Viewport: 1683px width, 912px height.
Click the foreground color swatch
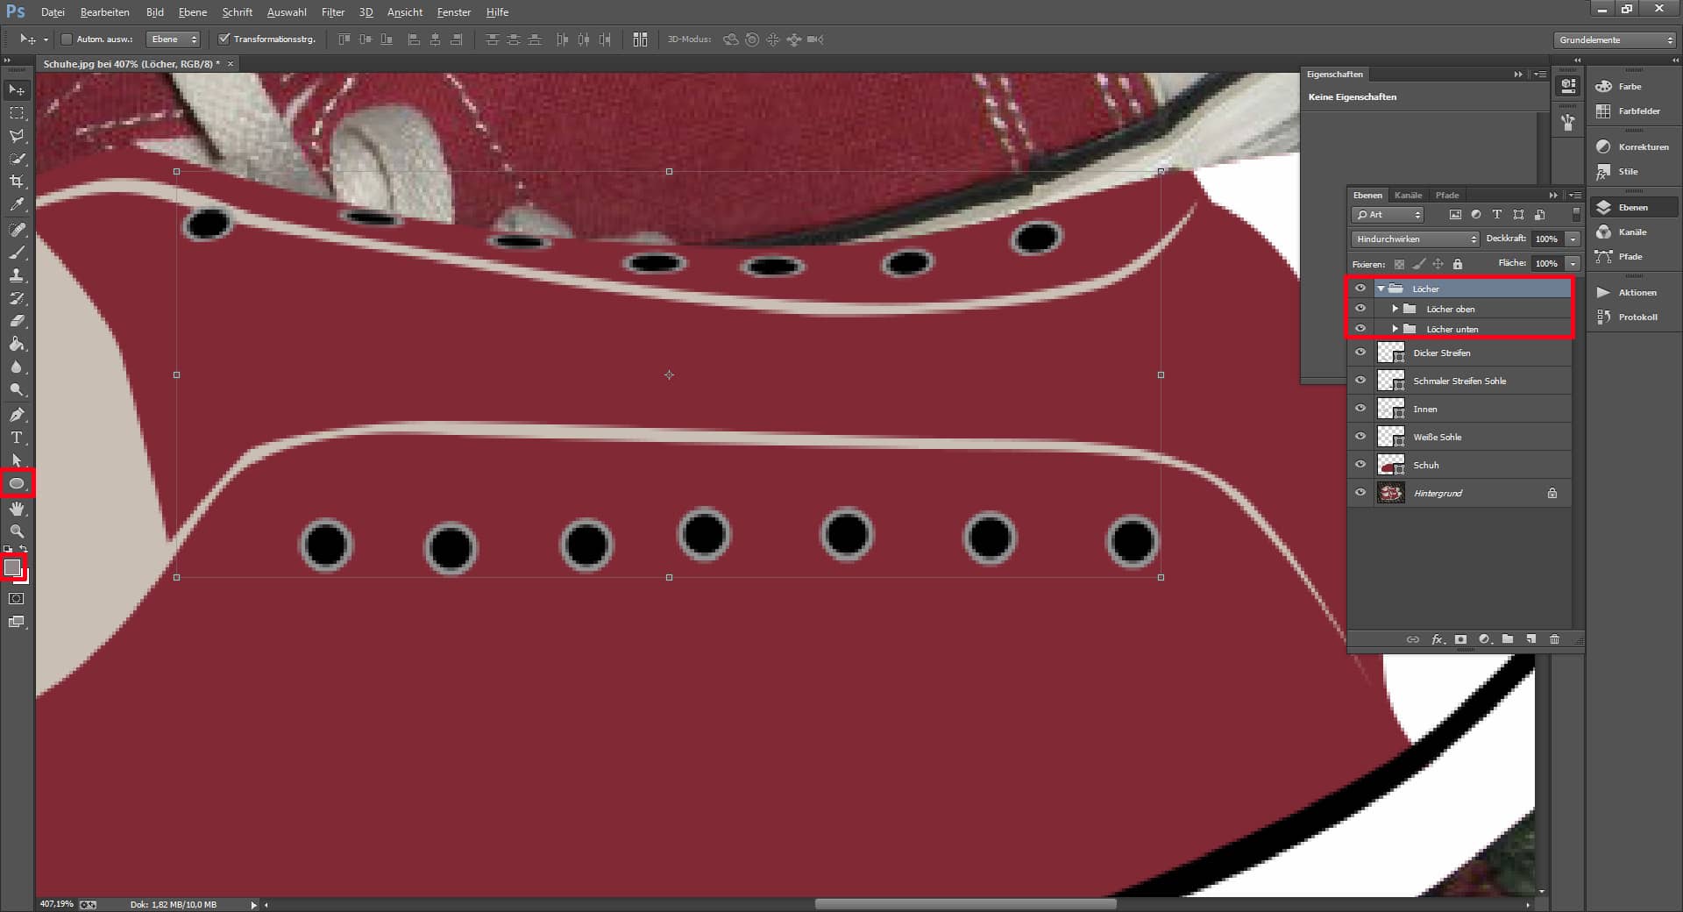(12, 567)
